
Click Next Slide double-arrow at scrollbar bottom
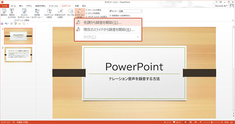[x=233, y=116]
